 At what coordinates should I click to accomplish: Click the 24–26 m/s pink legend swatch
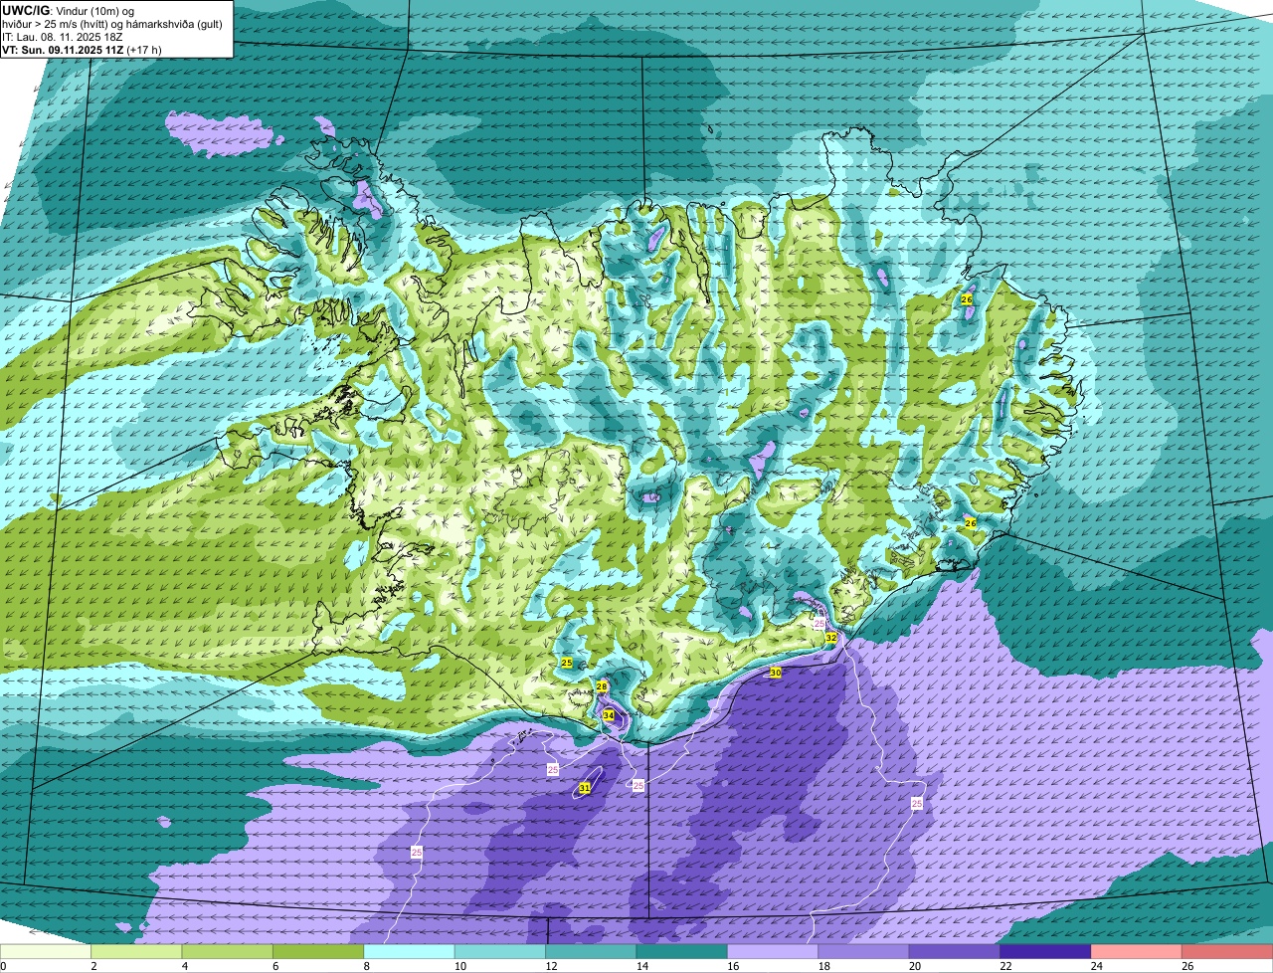pyautogui.click(x=1136, y=951)
